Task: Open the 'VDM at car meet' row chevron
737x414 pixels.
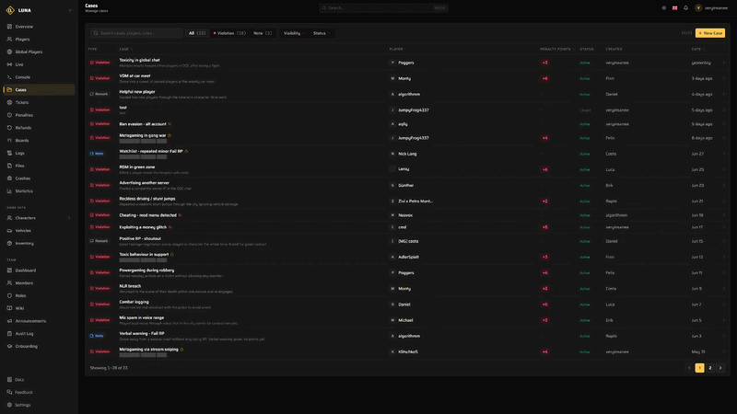Action: click(x=724, y=78)
